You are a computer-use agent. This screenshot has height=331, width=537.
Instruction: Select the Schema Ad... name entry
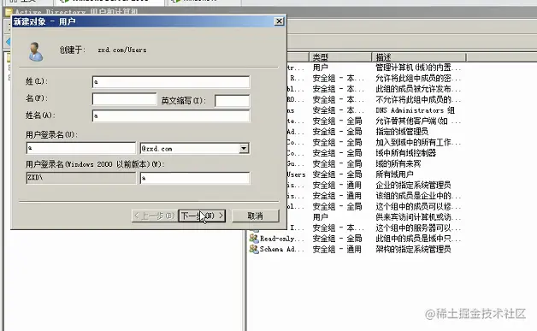282,249
